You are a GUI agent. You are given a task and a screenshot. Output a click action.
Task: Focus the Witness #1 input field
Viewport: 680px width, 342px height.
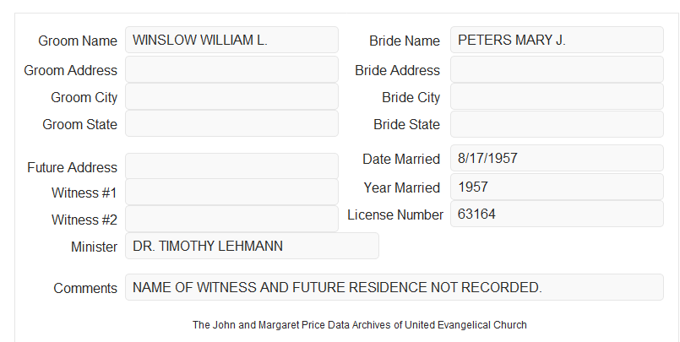231,192
